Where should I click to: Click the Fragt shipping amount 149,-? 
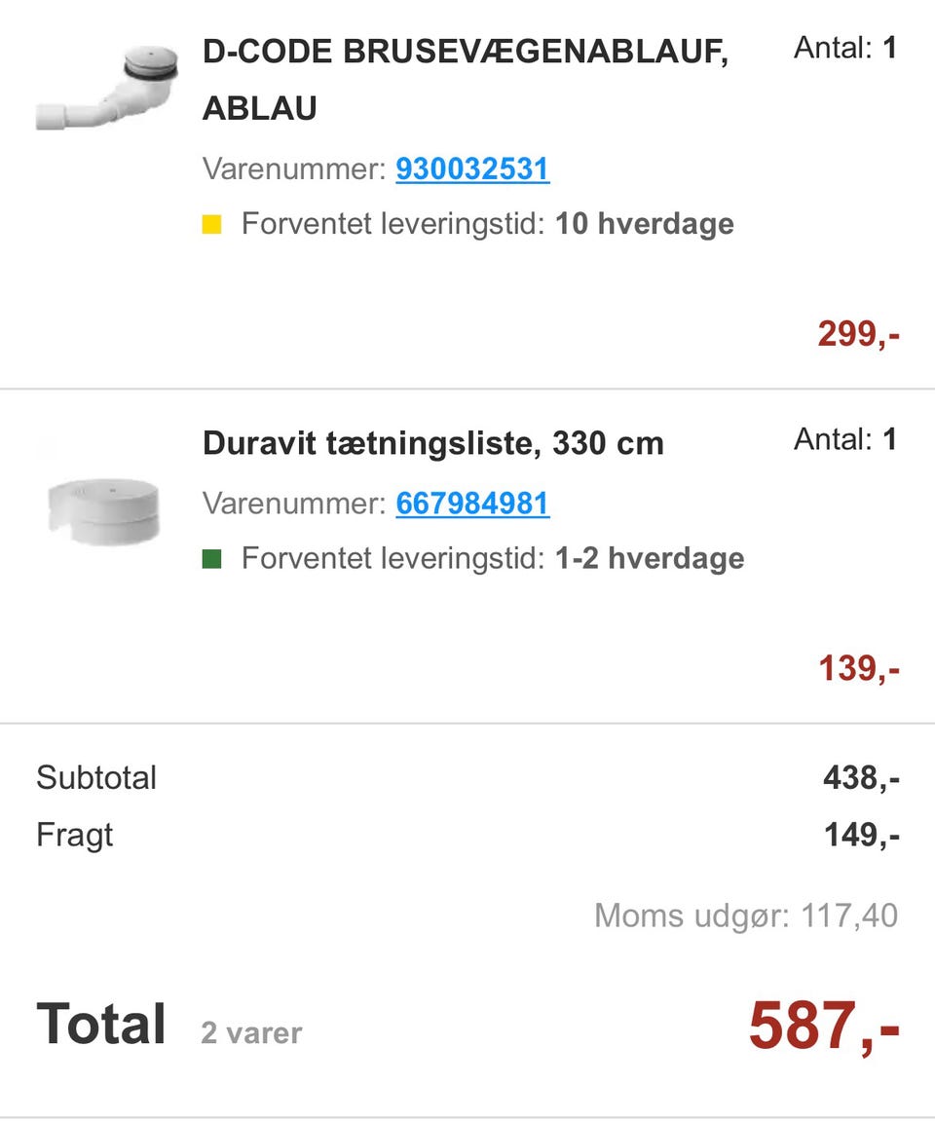860,835
